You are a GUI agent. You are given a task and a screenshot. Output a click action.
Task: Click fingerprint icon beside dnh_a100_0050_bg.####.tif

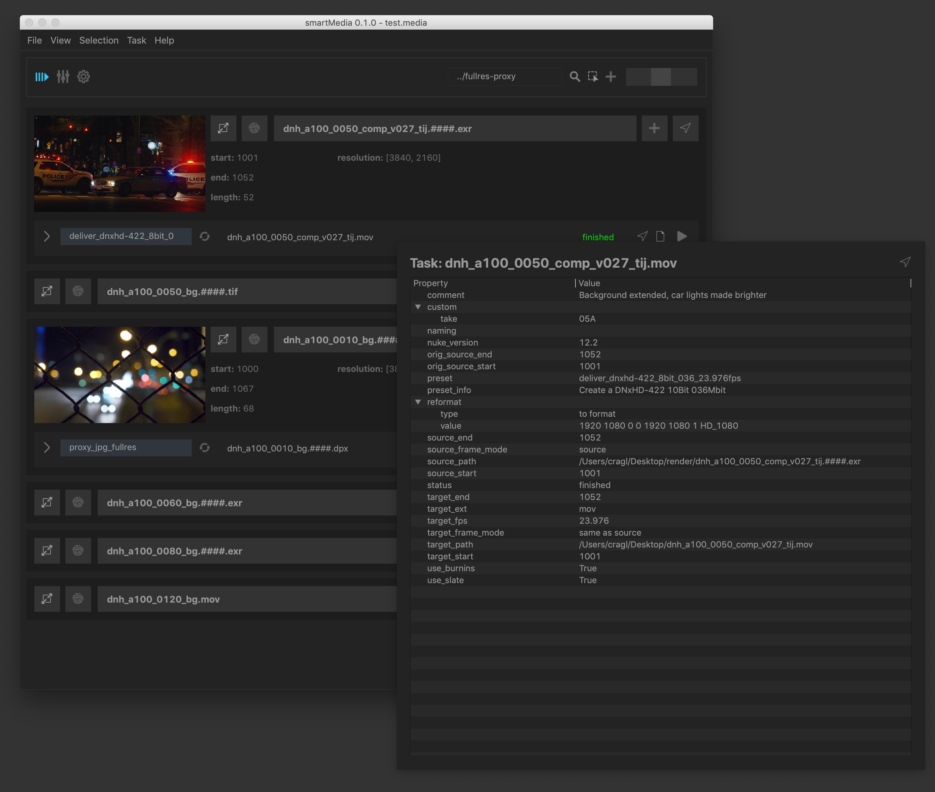click(78, 291)
